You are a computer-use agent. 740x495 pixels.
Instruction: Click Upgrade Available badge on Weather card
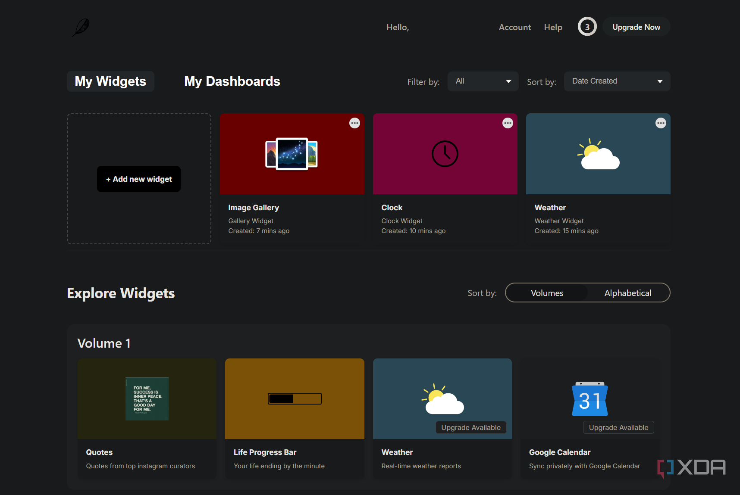(471, 427)
